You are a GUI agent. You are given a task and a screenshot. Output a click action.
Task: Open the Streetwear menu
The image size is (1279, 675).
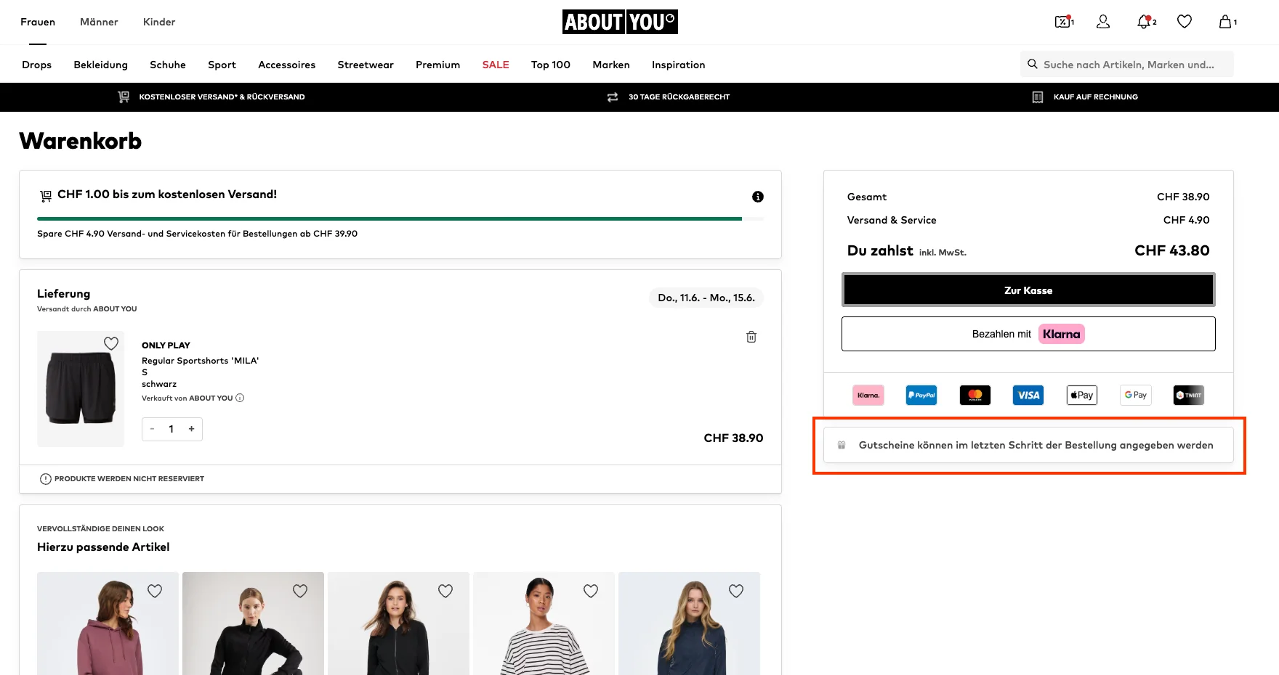366,65
